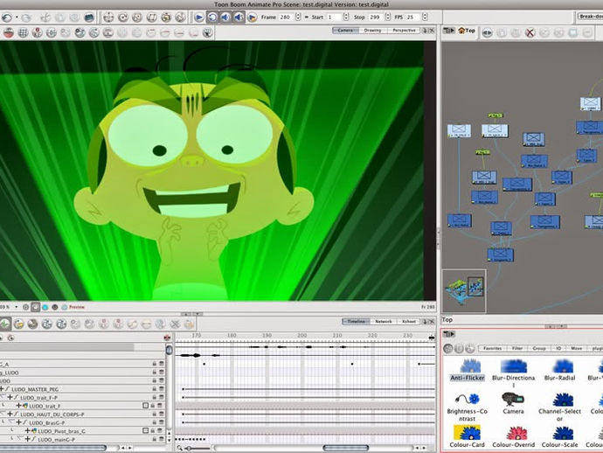The image size is (603, 453).
Task: Click the Start field stepper arrows
Action: 346,17
